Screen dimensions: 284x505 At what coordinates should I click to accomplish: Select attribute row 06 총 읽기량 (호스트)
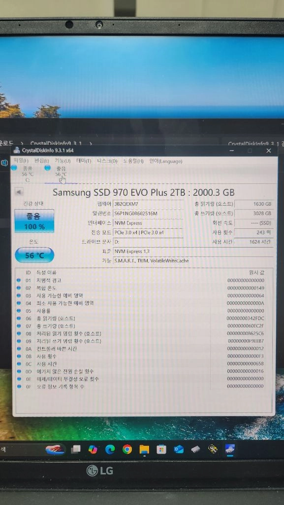pos(140,318)
